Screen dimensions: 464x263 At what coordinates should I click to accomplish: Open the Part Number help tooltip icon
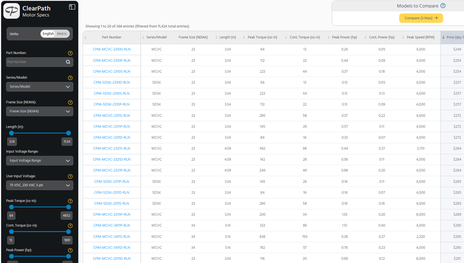pyautogui.click(x=70, y=53)
